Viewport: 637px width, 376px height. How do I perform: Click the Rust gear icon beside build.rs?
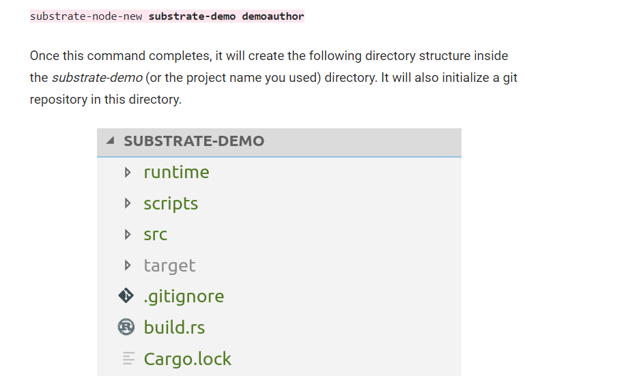[x=126, y=328]
